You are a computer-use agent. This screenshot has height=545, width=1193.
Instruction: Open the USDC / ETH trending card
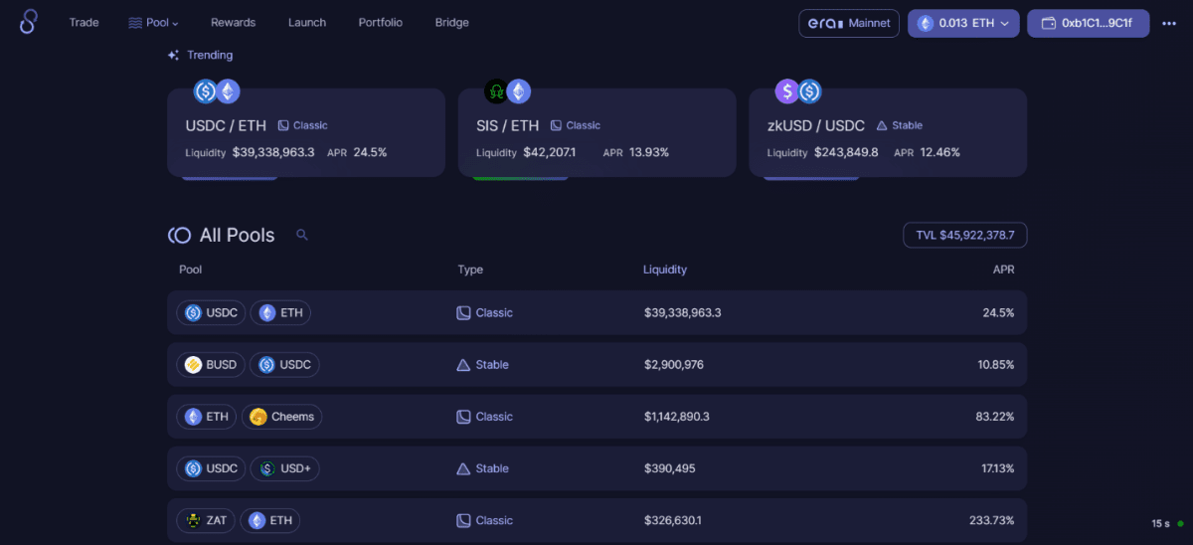click(x=306, y=132)
